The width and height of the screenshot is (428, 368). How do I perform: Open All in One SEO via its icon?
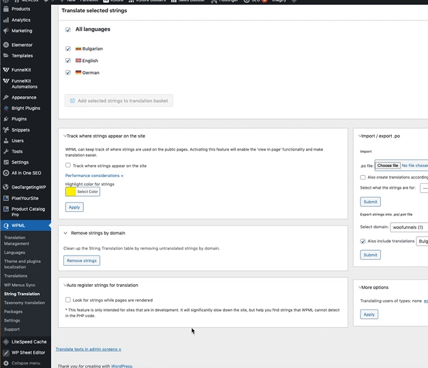click(6, 173)
